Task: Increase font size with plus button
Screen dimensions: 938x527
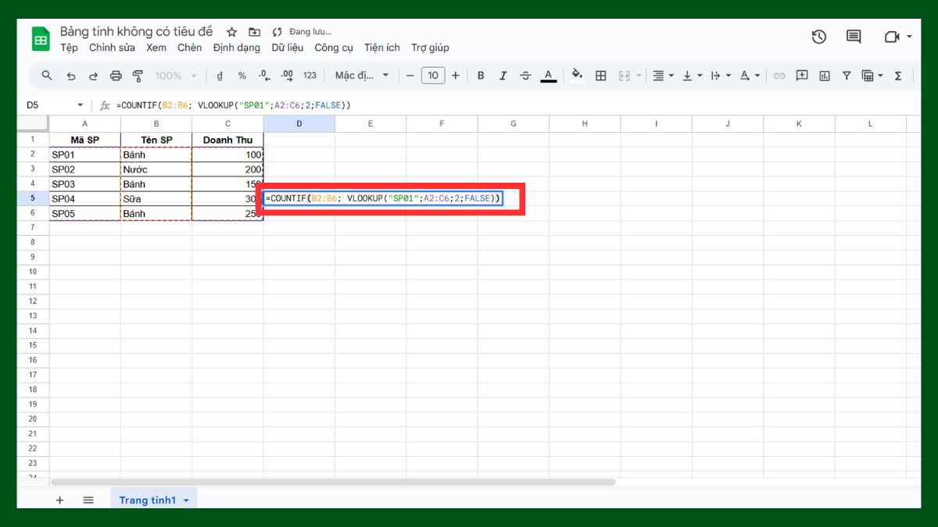Action: click(x=456, y=76)
